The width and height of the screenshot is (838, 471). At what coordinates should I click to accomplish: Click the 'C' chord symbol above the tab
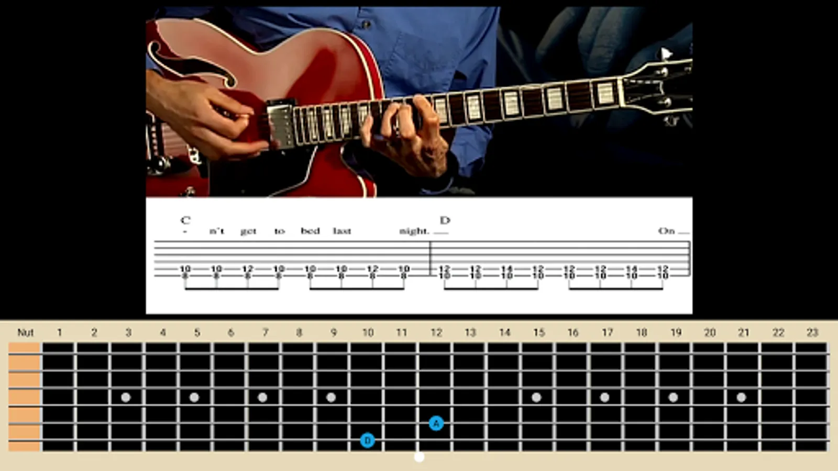[x=185, y=220]
